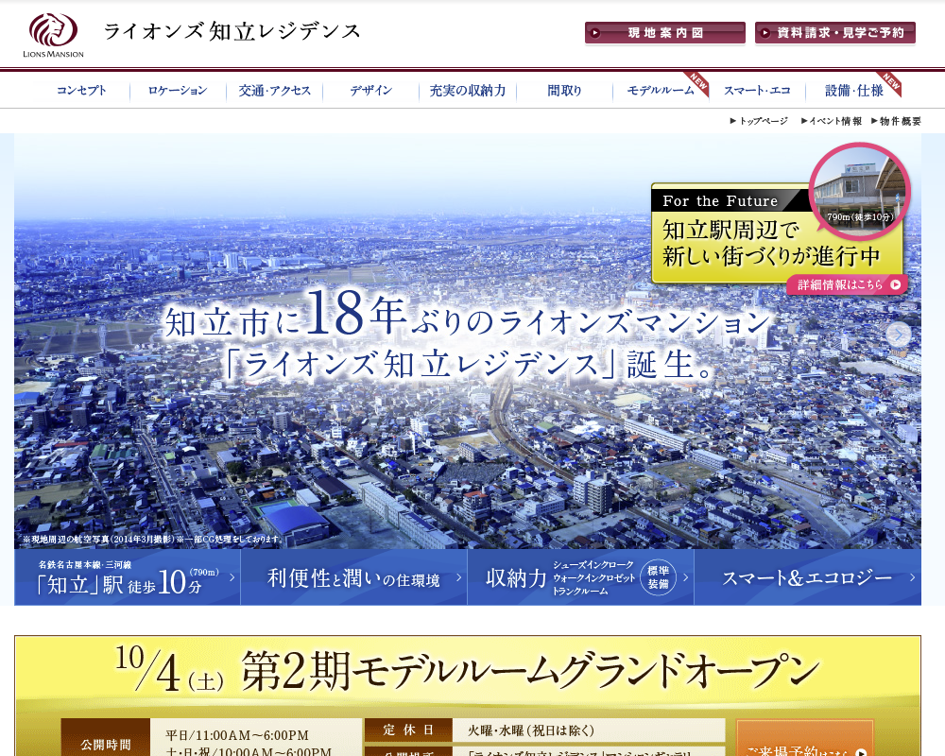Screen dimensions: 945x756
Task: Select スマート・エコ menu item
Action: click(757, 91)
